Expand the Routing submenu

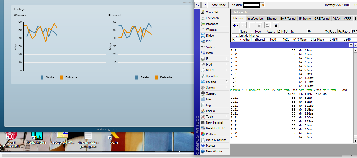point(214,82)
